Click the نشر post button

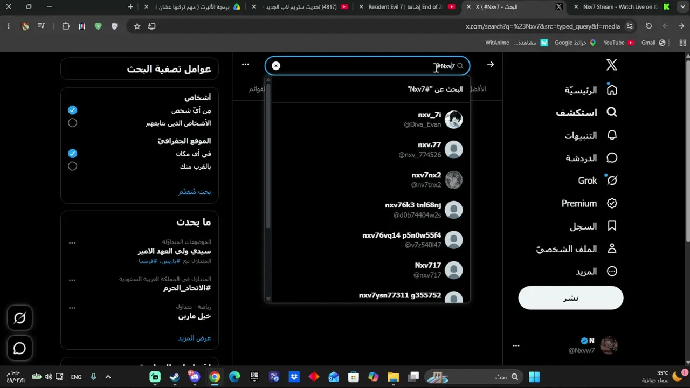click(x=571, y=298)
